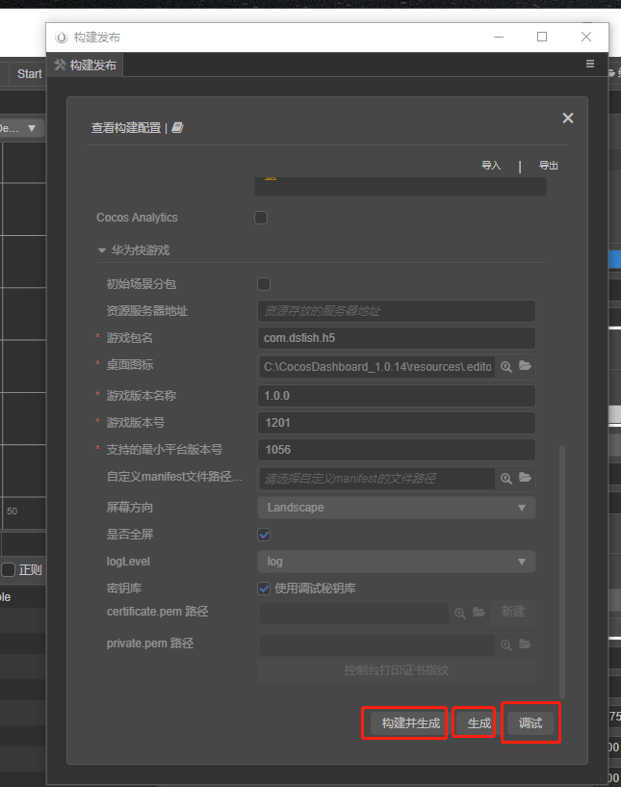
Task: Click the 新建 certificate button
Action: click(x=512, y=612)
